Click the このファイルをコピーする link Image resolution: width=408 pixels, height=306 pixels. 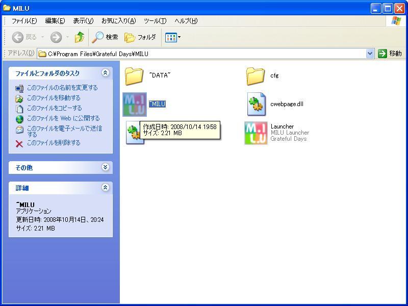point(54,108)
